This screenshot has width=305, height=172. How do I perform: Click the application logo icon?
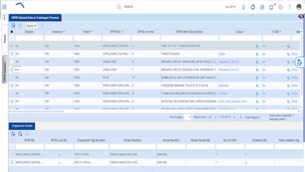(x=20, y=5)
